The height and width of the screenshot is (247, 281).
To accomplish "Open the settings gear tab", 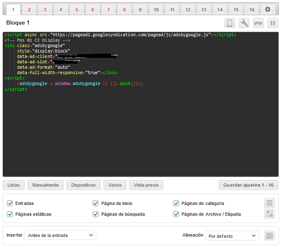I will coord(268,10).
